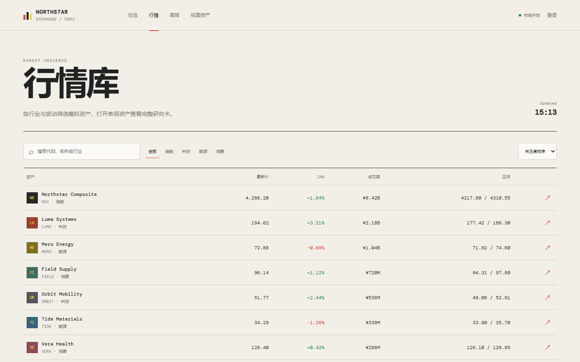Open arrow icon for Tide Materials row
The width and height of the screenshot is (580, 362).
coord(547,323)
